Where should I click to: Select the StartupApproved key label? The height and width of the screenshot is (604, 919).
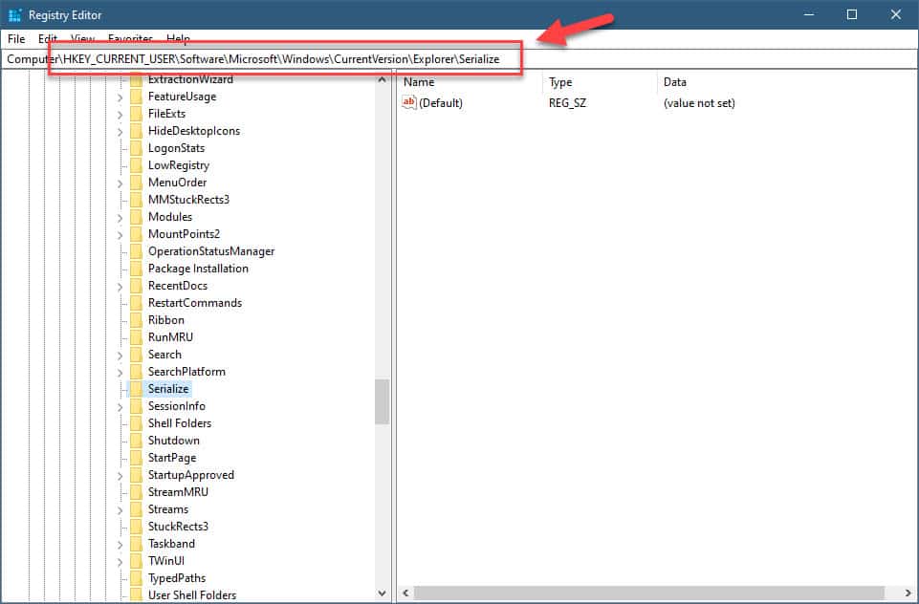[191, 475]
